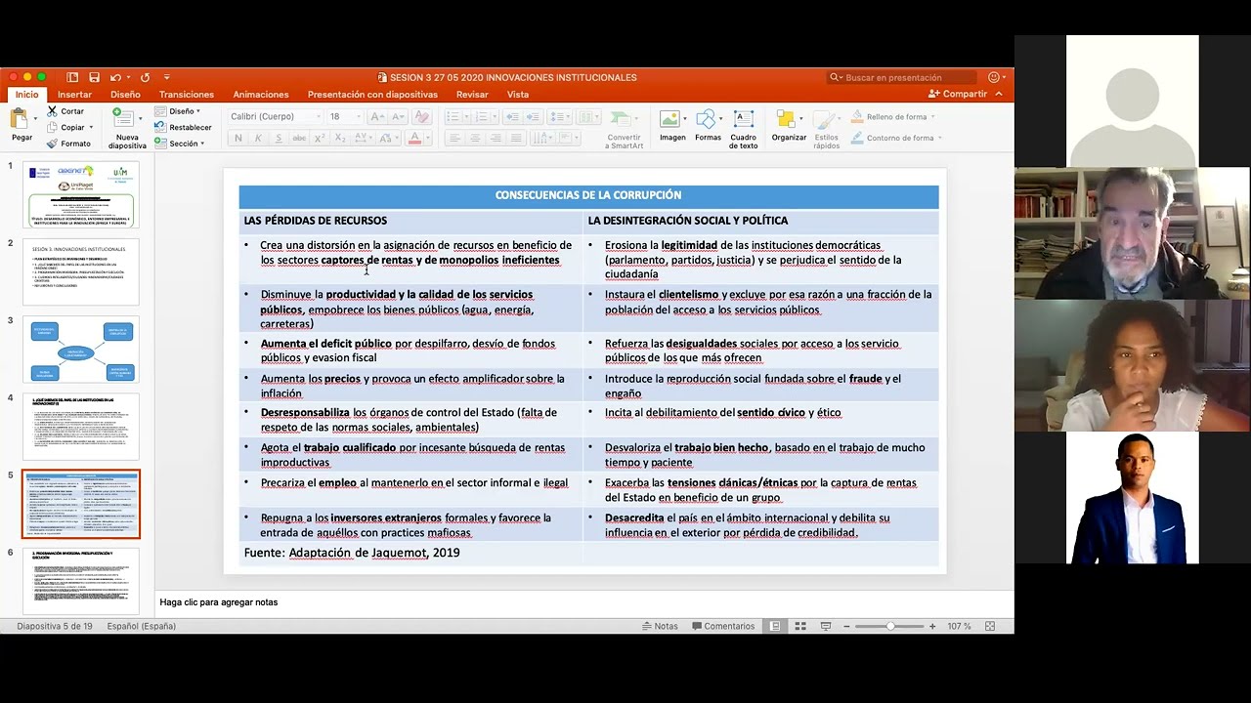Click Haga clic para agregar notas area
1251x703 pixels.
(583, 602)
